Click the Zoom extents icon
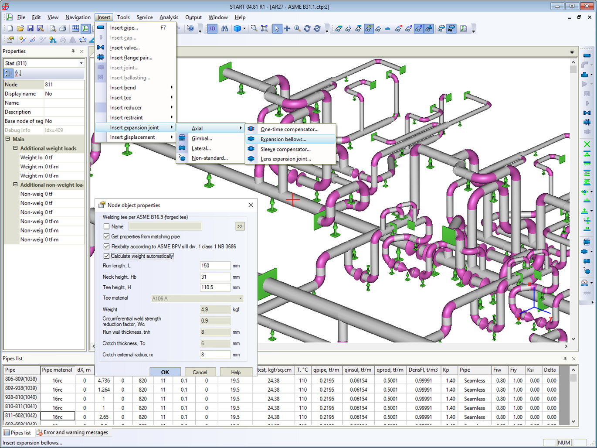 264,28
